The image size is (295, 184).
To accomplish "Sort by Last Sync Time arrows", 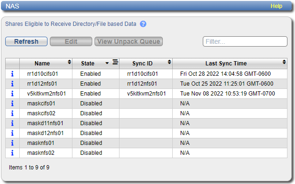I will pyautogui.click(x=284, y=62).
